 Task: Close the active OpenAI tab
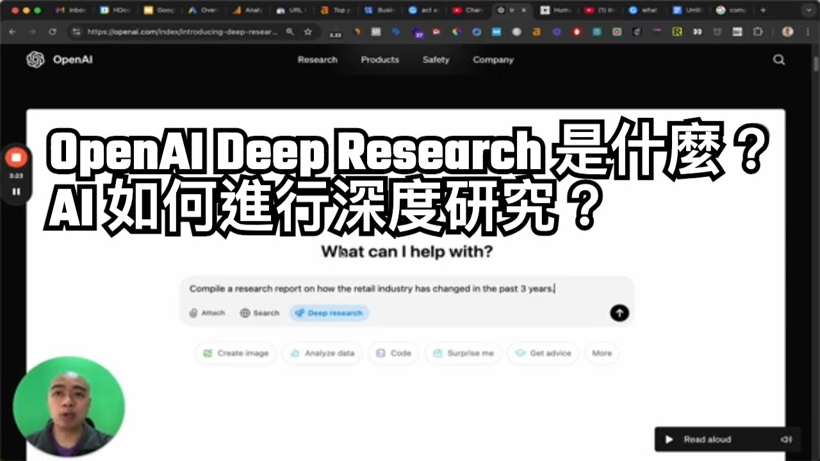click(524, 10)
